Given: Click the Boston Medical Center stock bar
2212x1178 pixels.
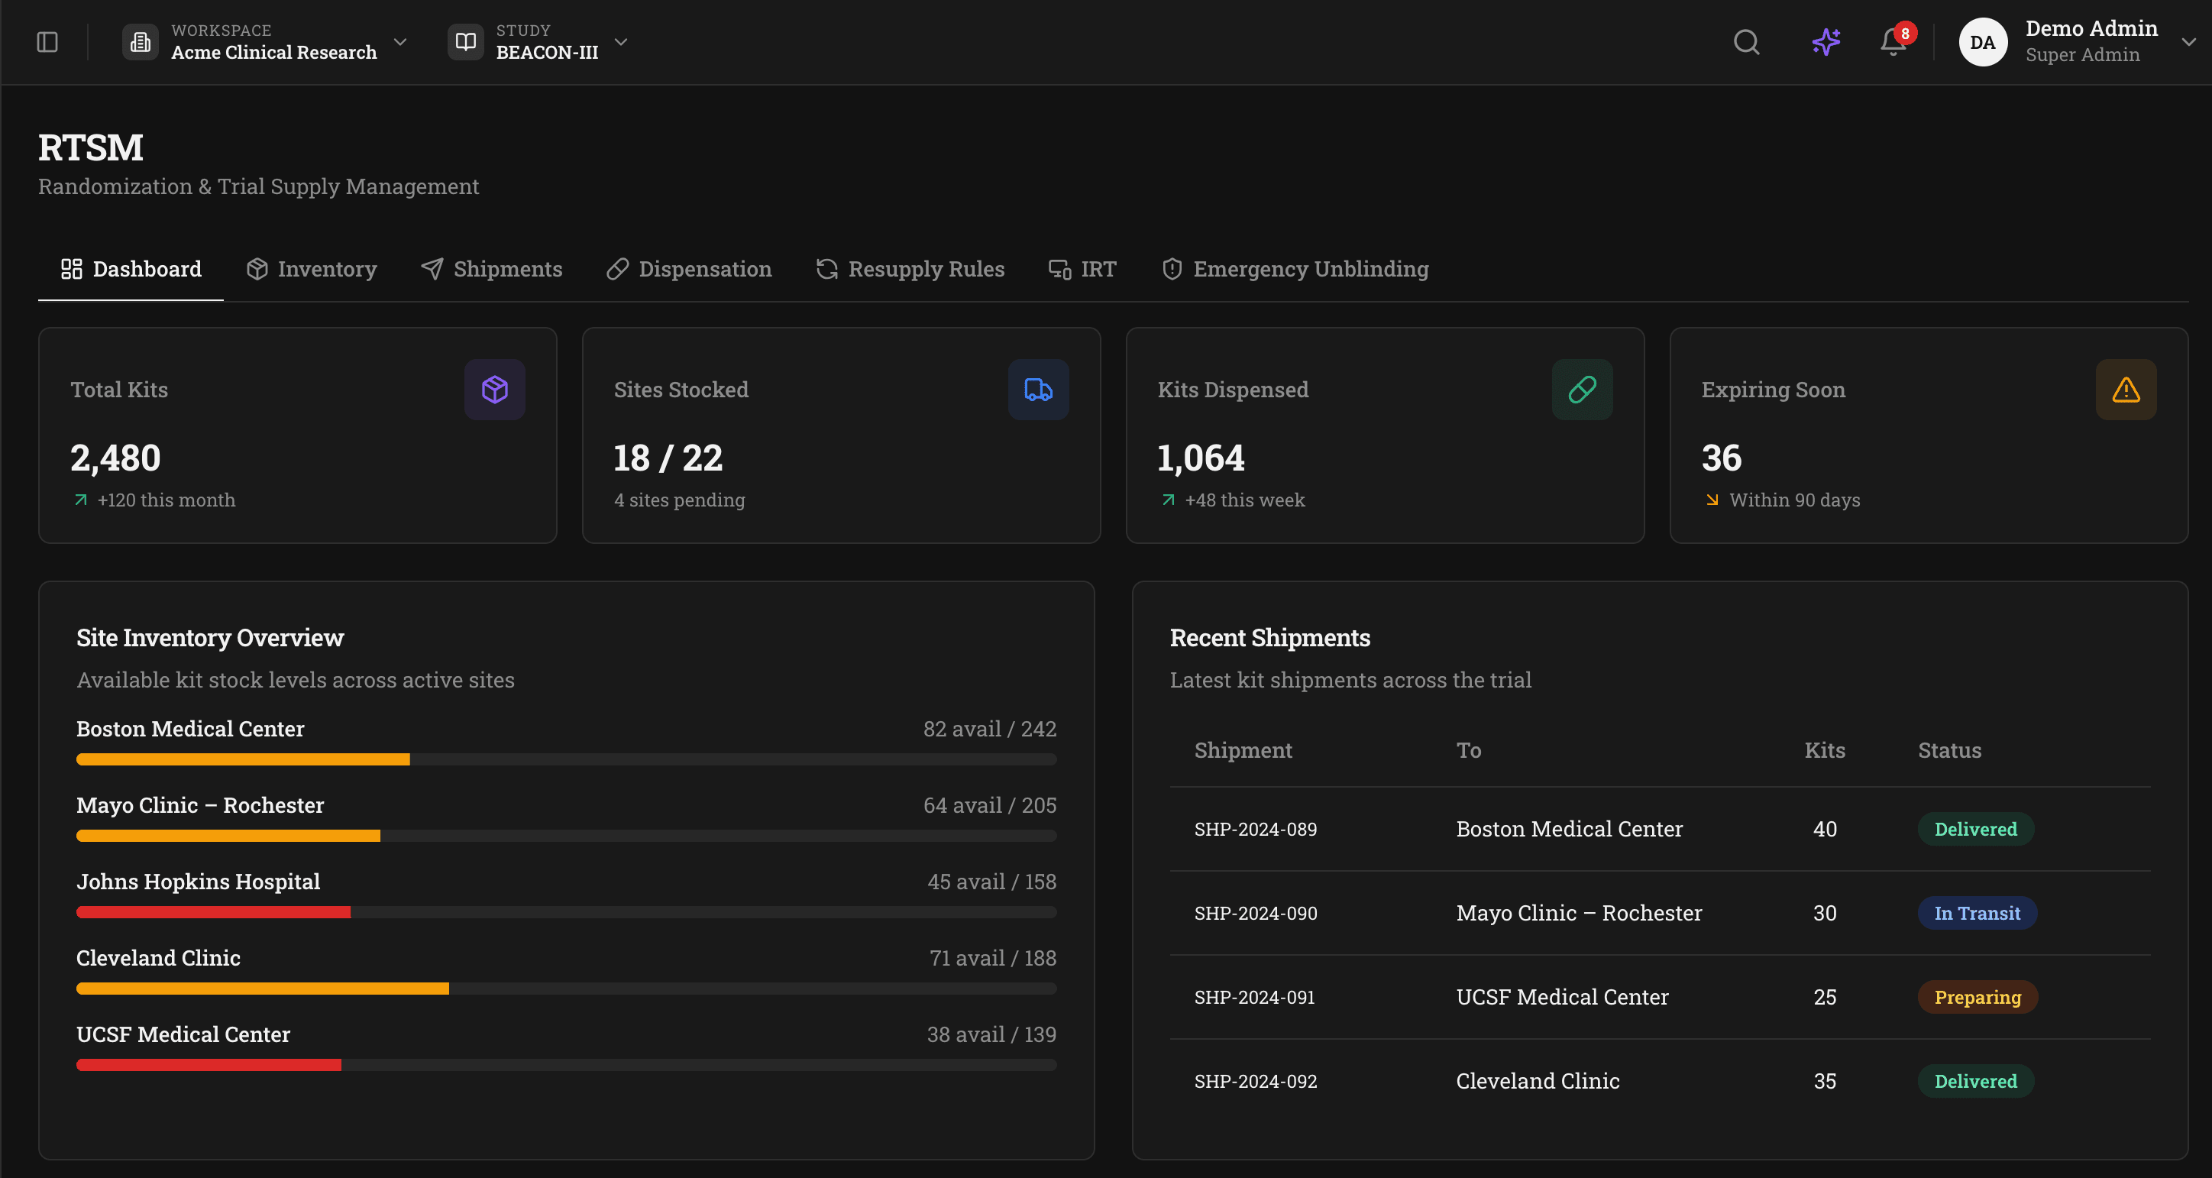Looking at the screenshot, I should click(x=566, y=759).
